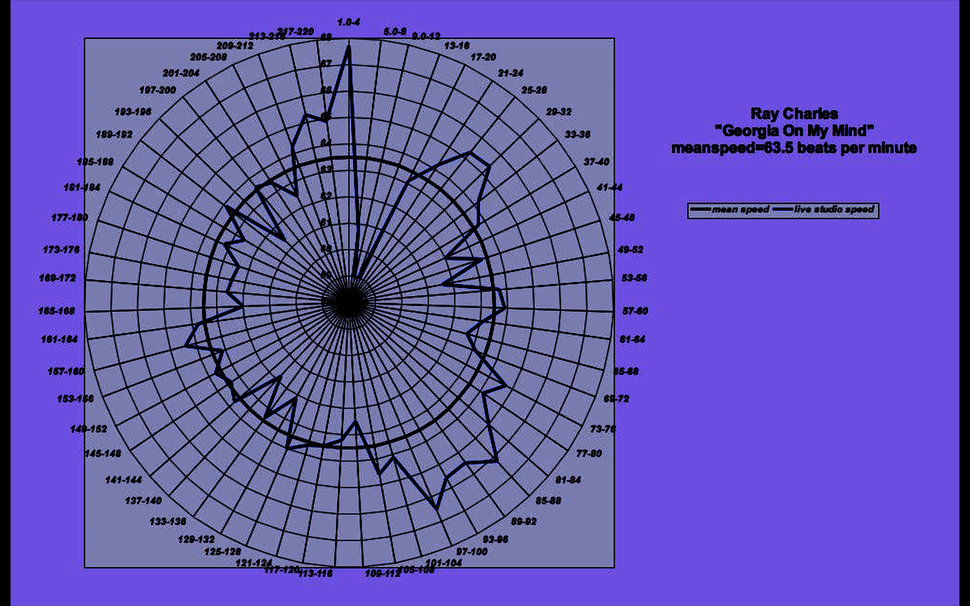Click the '29-32' category label

click(x=558, y=112)
